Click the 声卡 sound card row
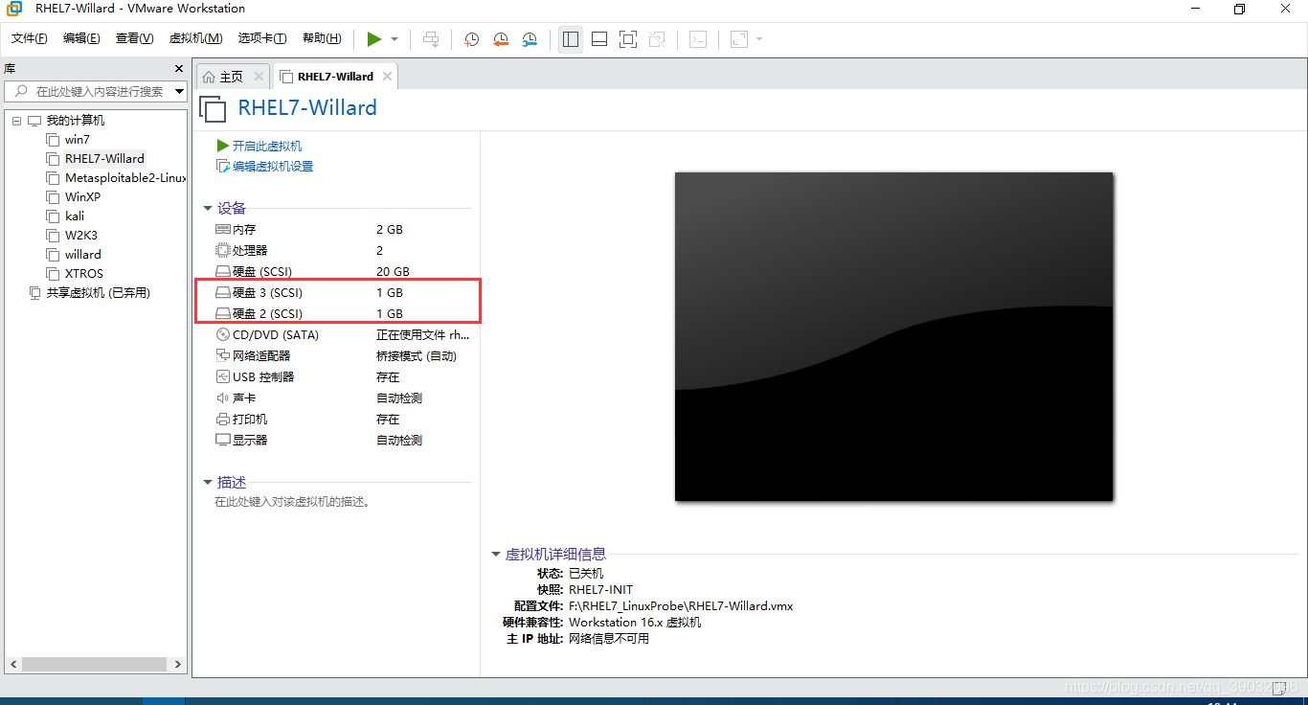Screen dimensions: 1308x705 [x=343, y=398]
